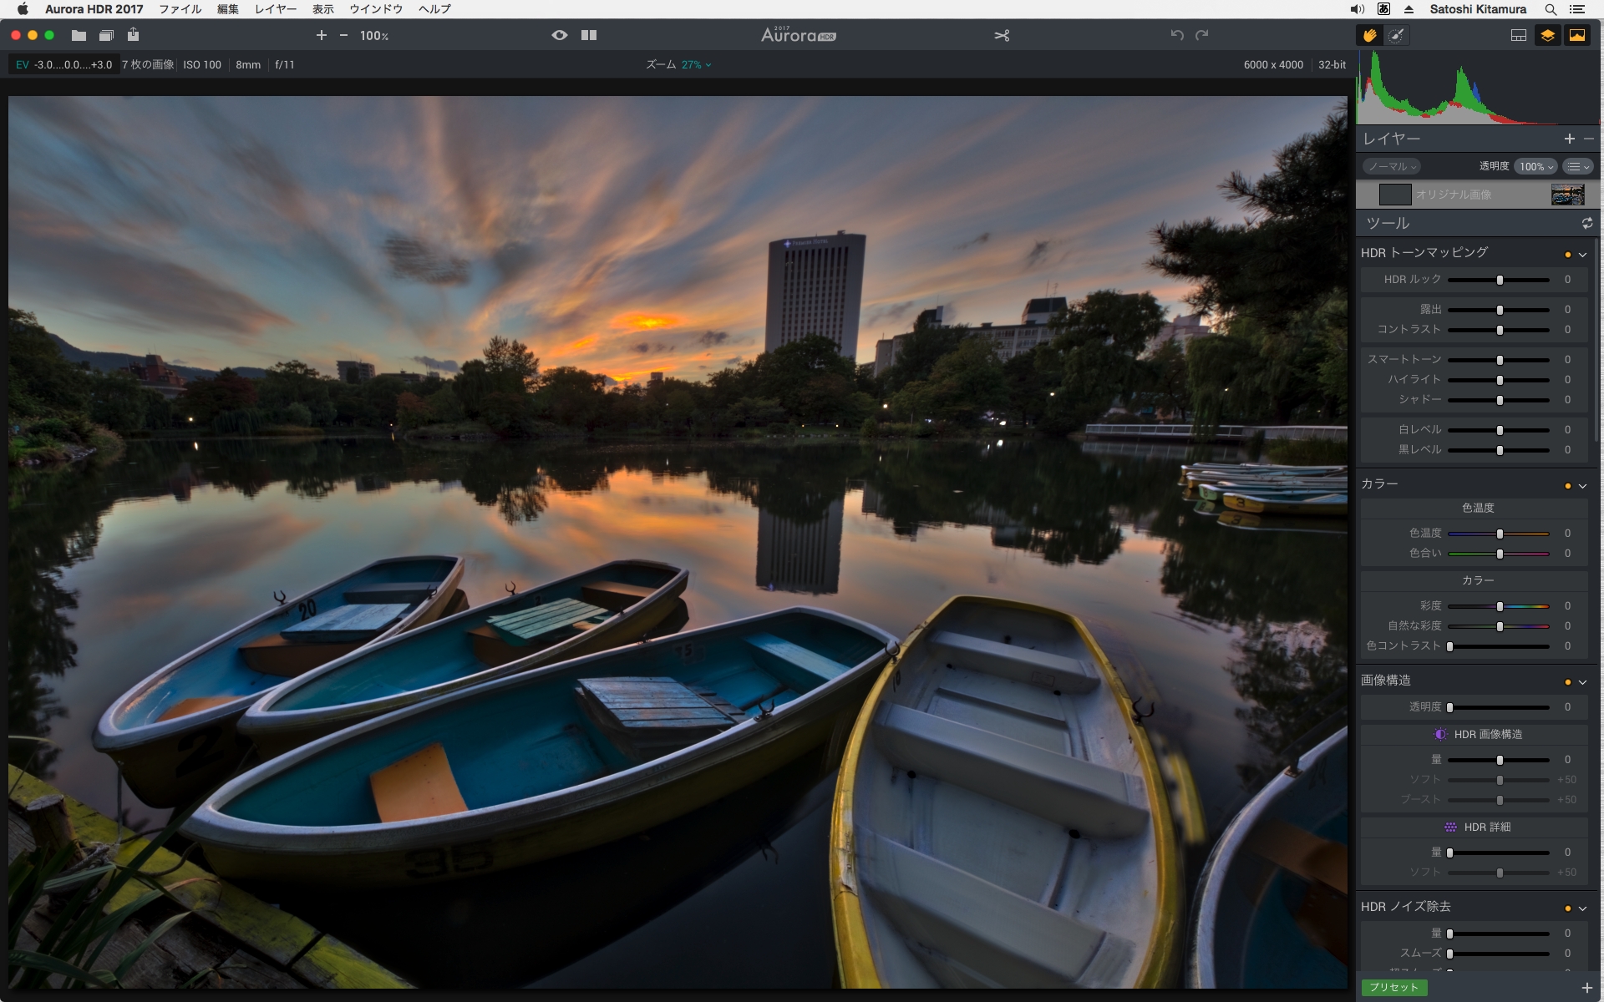Toggle the カラー panel orange enable dot
Image resolution: width=1604 pixels, height=1002 pixels.
[1567, 486]
